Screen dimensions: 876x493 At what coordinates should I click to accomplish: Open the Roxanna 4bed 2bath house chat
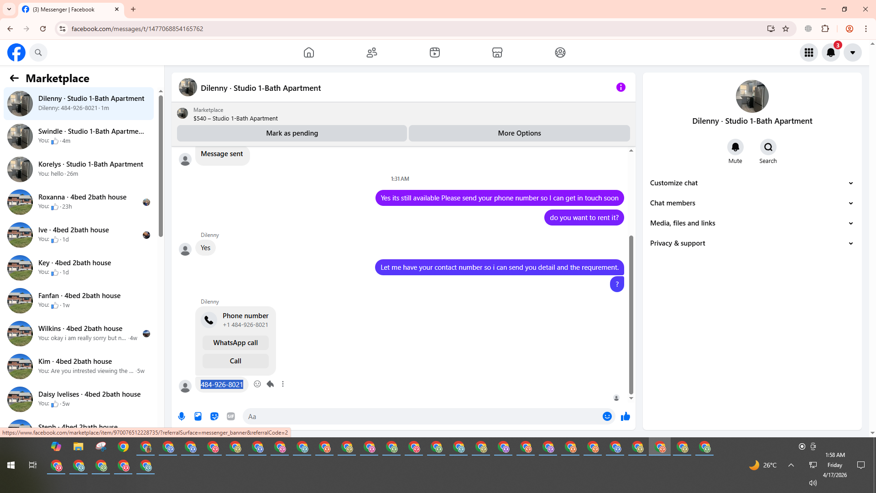pos(78,202)
